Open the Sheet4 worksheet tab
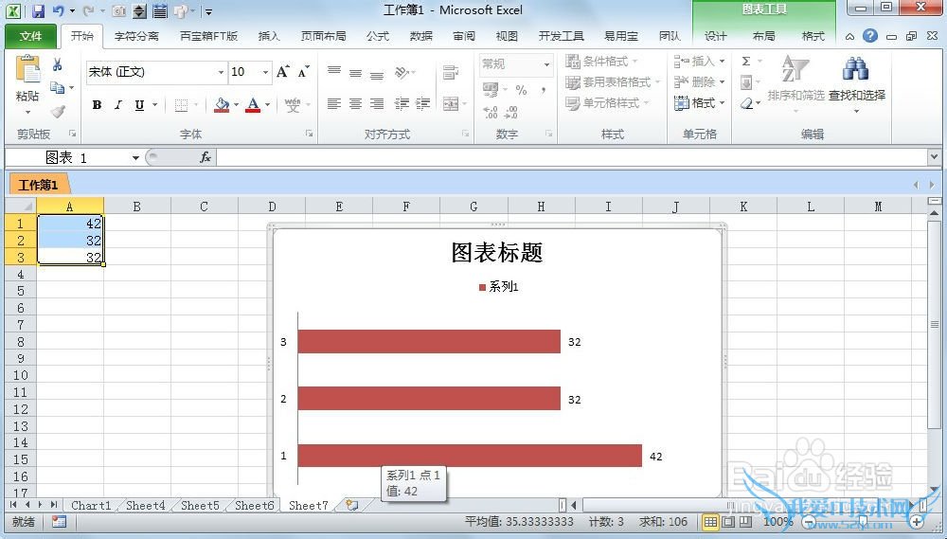The image size is (947, 539). (145, 505)
